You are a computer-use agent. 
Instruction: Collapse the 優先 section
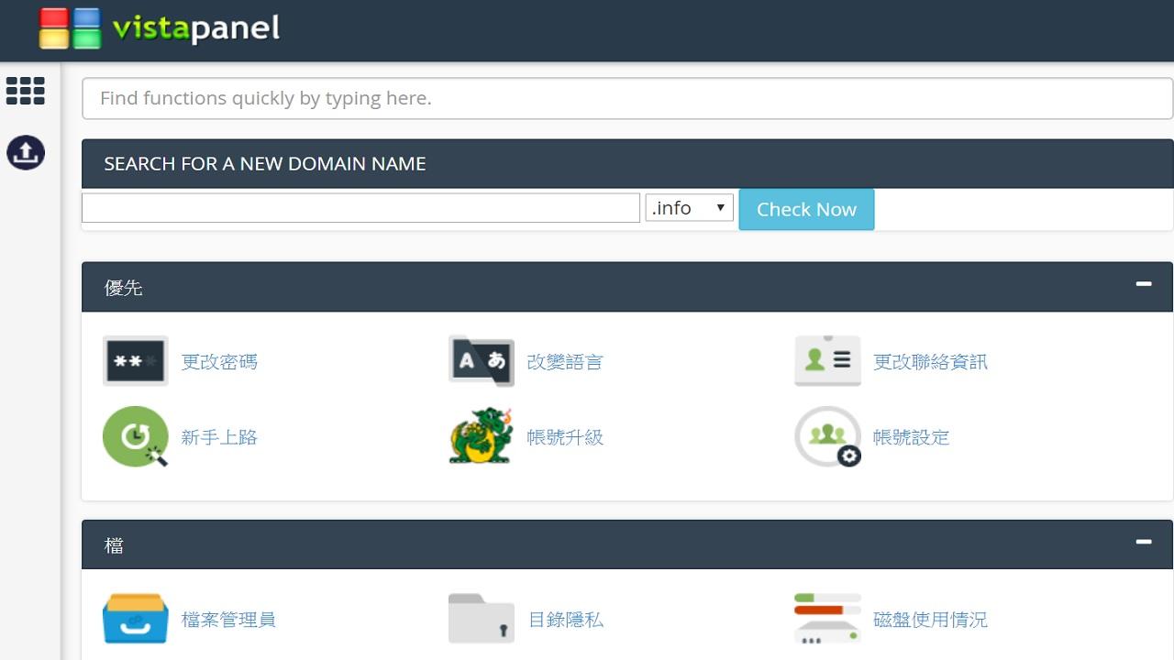1143,284
